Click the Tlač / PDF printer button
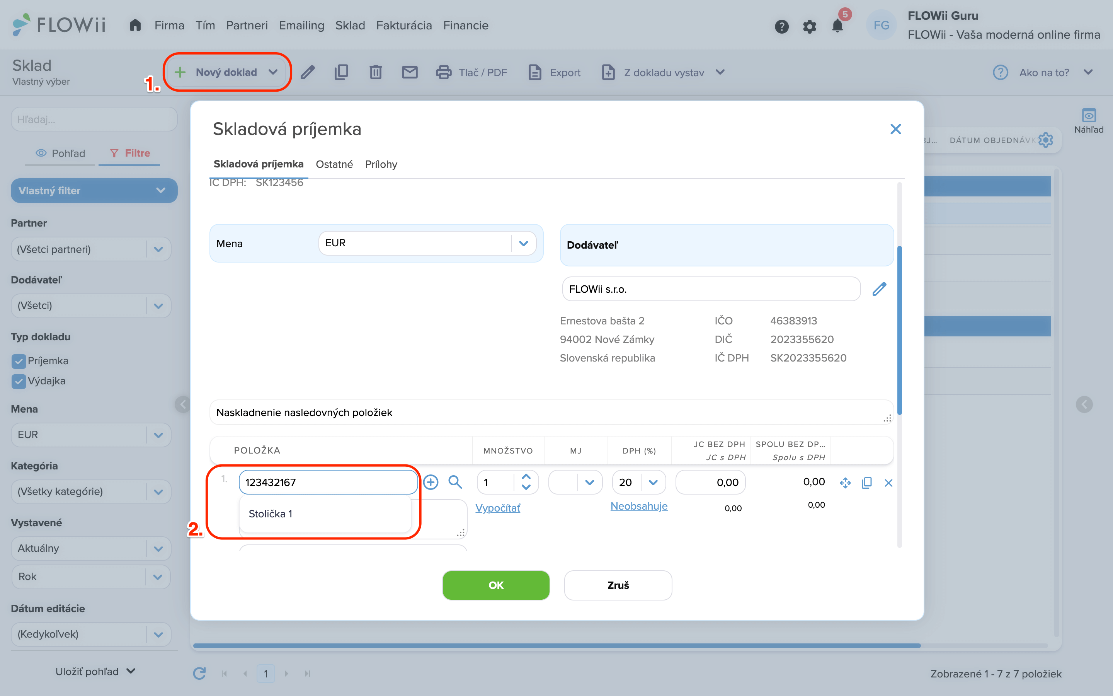 [471, 72]
